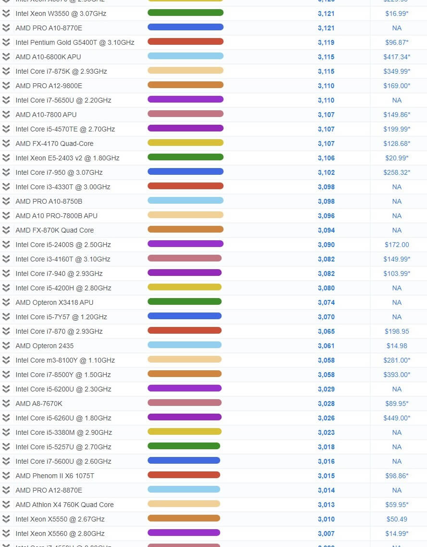This screenshot has height=547, width=427.
Task: Click score 3,061 for AMD Opteron 2435
Action: pos(326,346)
